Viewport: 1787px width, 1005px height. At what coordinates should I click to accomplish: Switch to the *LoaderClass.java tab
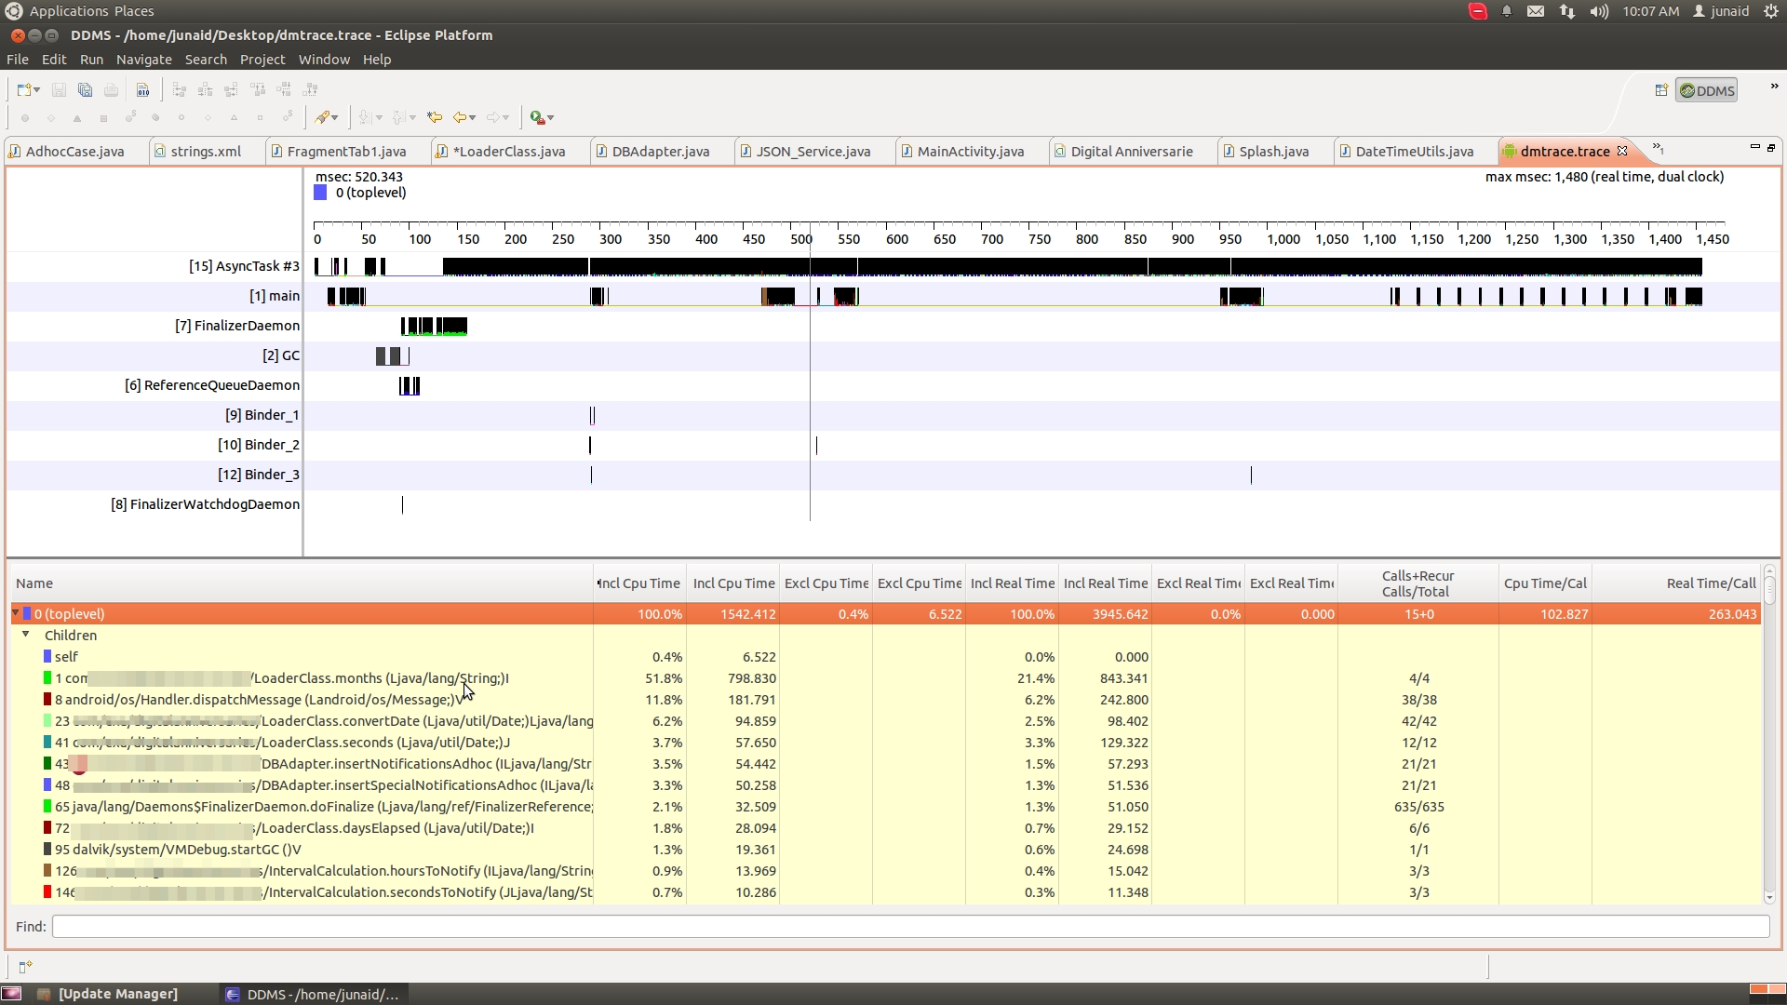pos(509,151)
